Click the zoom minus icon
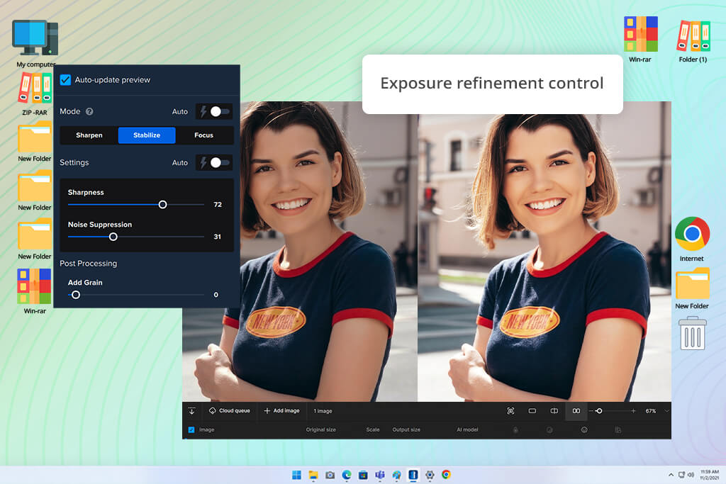This screenshot has width=726, height=484. (x=591, y=411)
